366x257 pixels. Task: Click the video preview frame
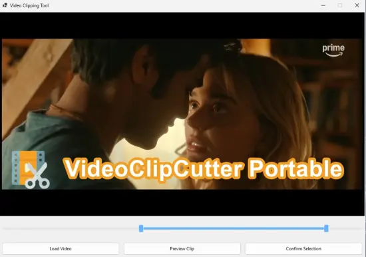(x=182, y=114)
